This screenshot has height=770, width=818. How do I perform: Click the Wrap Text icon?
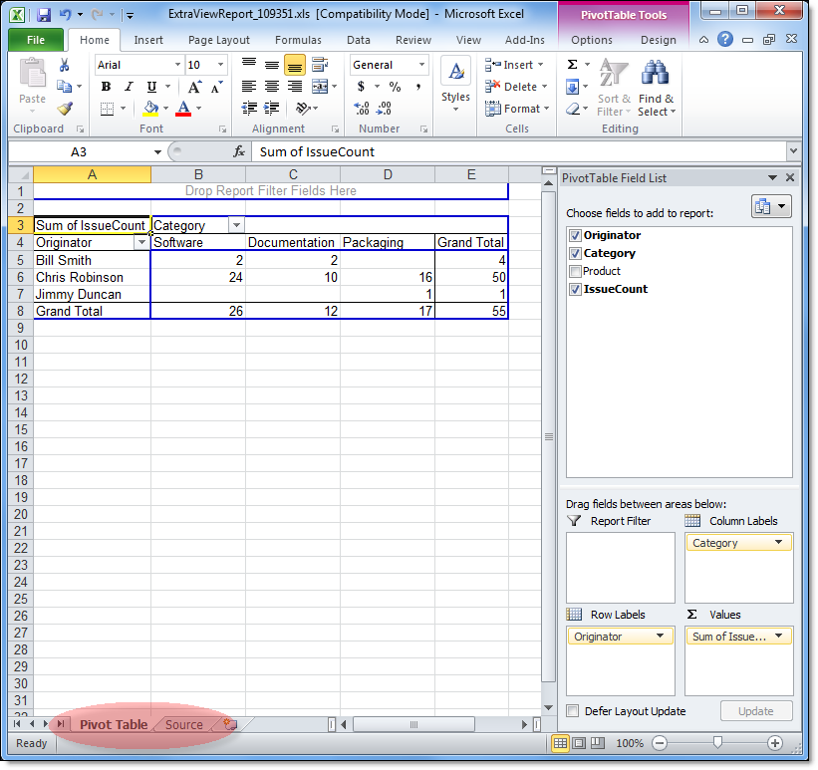pyautogui.click(x=319, y=65)
